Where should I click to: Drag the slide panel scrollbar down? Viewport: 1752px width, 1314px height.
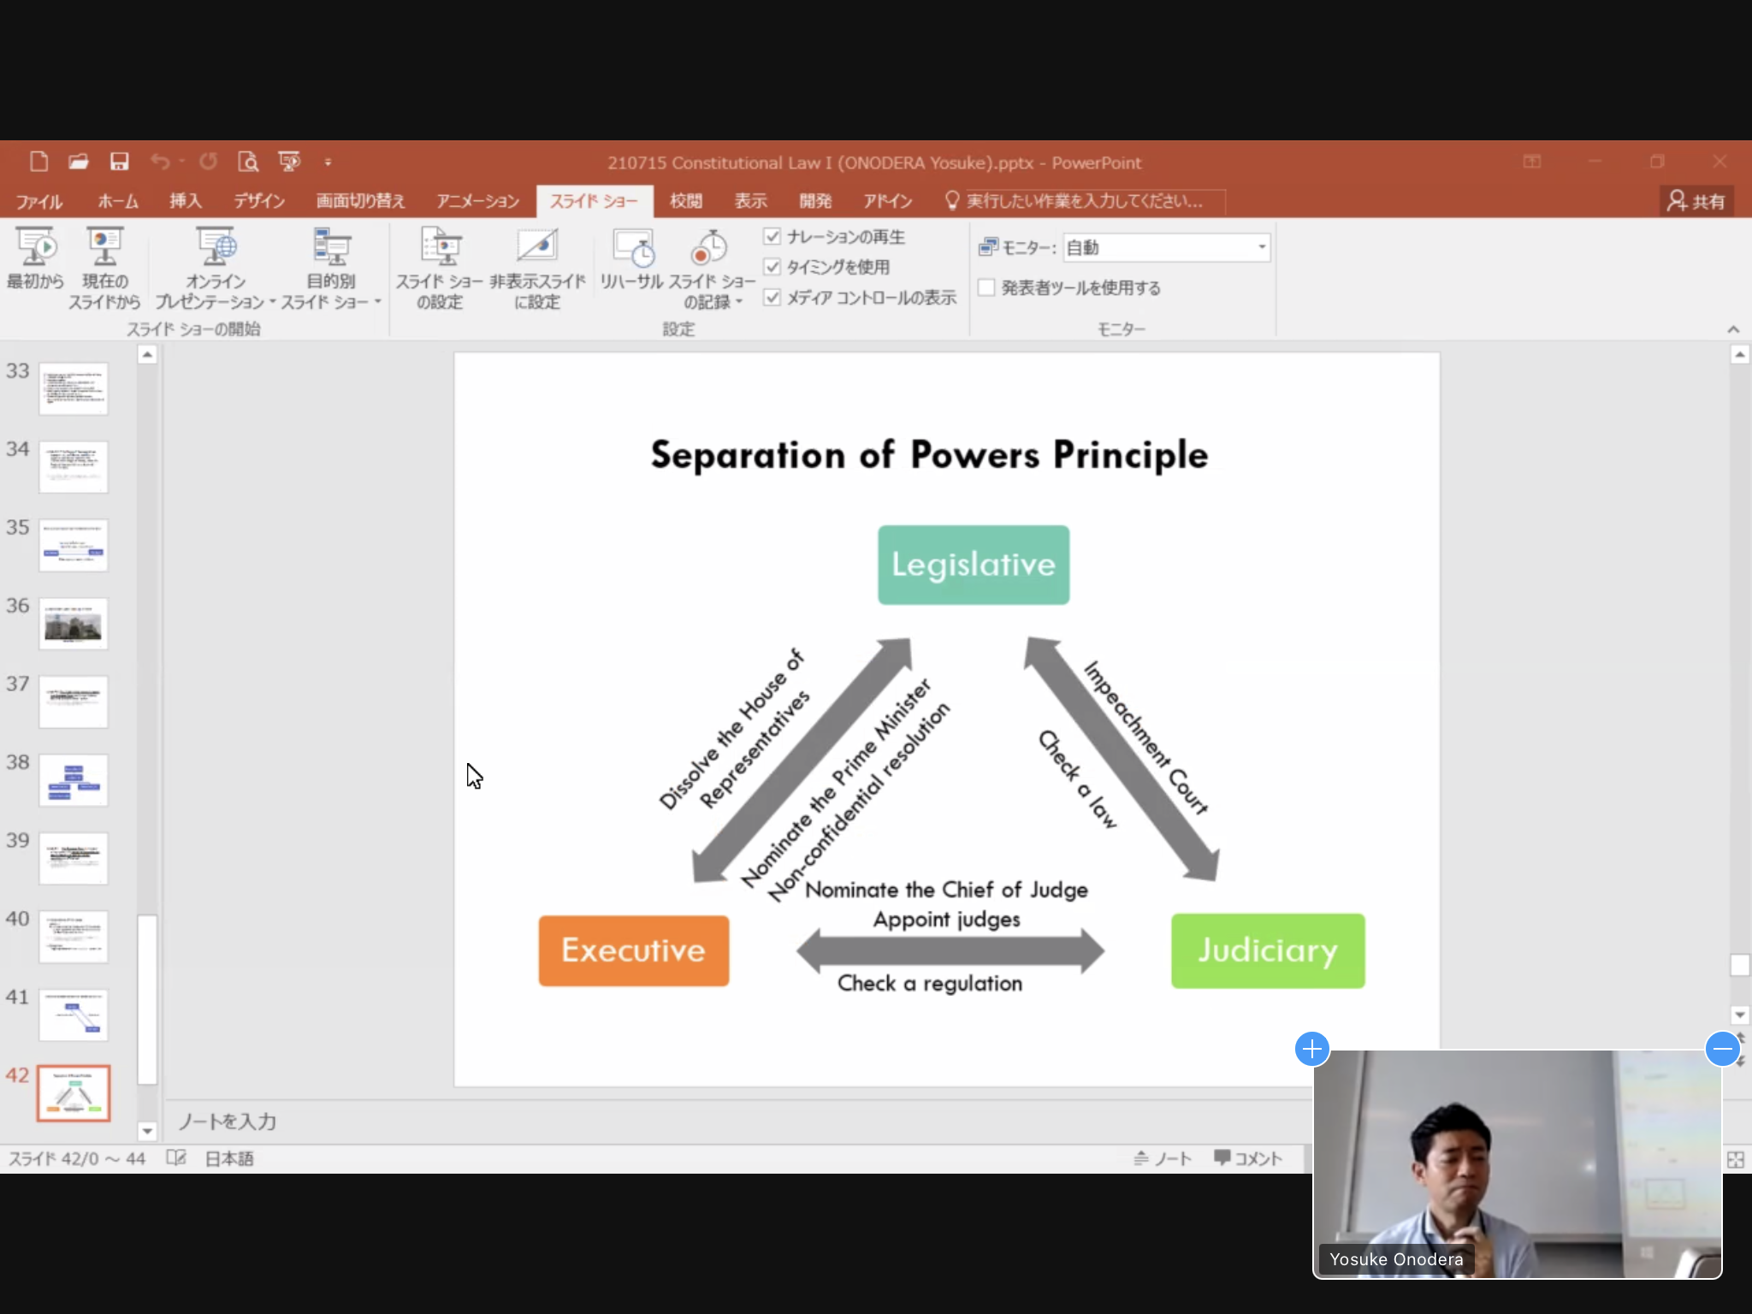tap(148, 1129)
